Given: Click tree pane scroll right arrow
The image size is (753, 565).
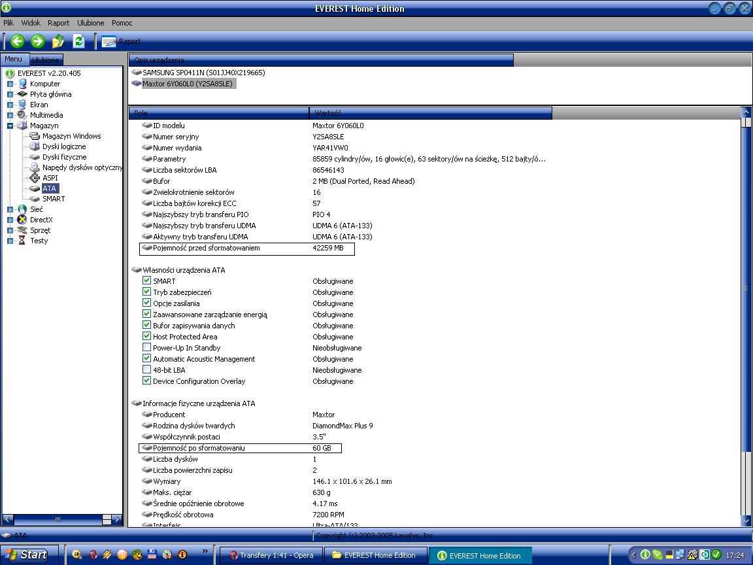Looking at the screenshot, I should point(117,519).
